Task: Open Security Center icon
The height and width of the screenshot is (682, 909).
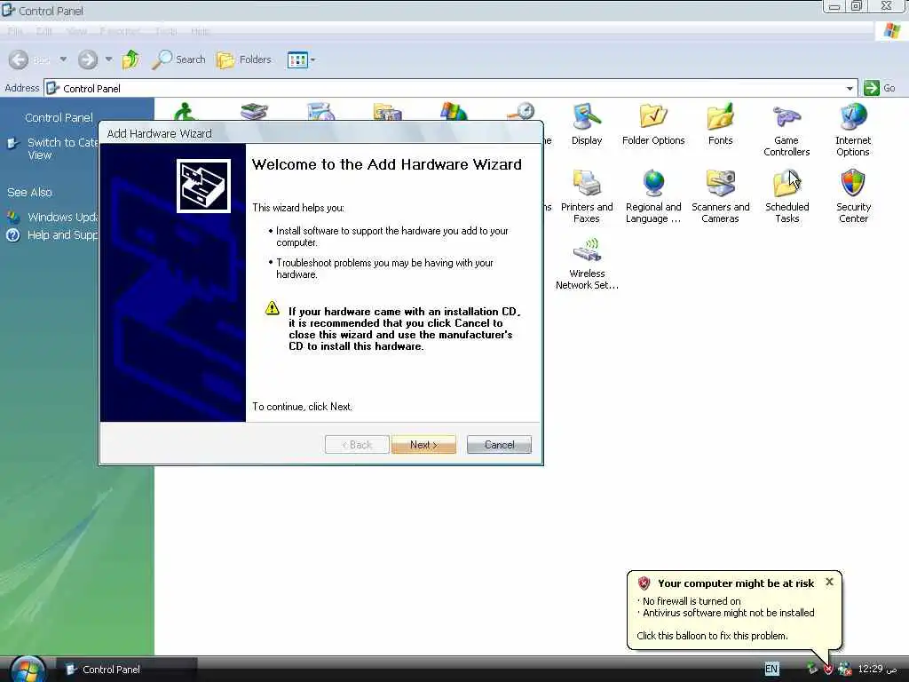Action: 853,196
